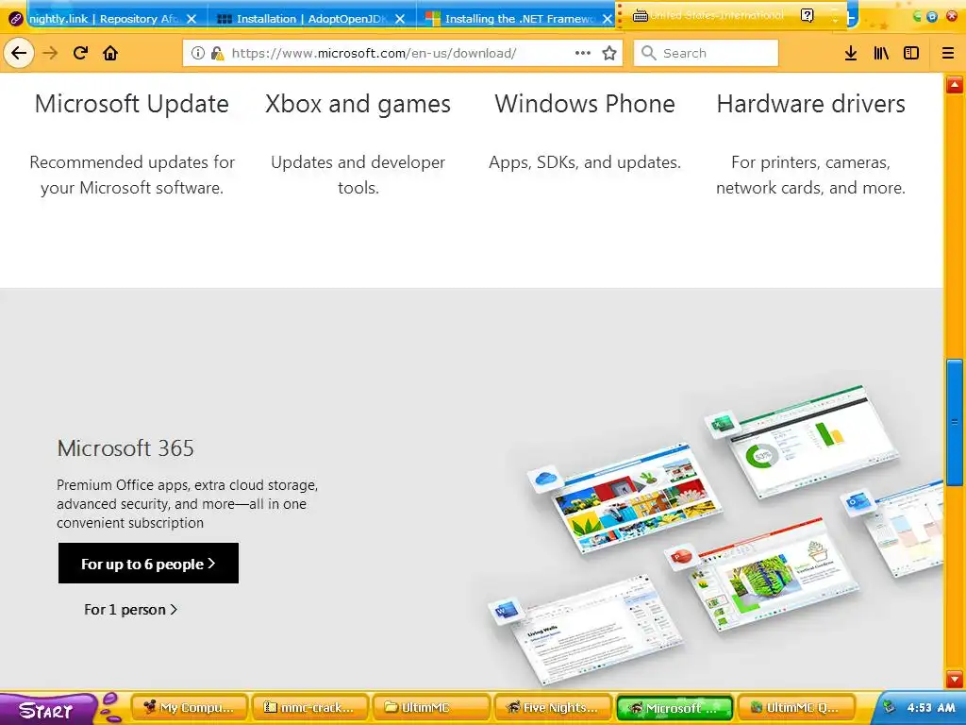This screenshot has width=966, height=725.
Task: Click 'Recommended updates for your Microsoft software.' text
Action: pyautogui.click(x=132, y=175)
